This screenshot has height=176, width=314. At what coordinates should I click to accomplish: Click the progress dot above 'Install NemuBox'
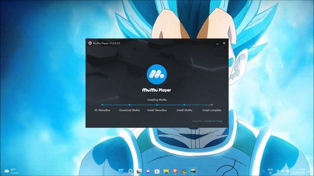pyautogui.click(x=157, y=105)
